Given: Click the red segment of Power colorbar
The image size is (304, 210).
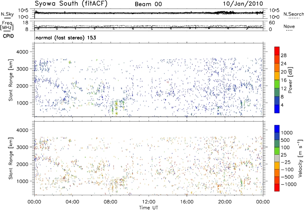Looking at the screenshot, I should (x=277, y=51).
